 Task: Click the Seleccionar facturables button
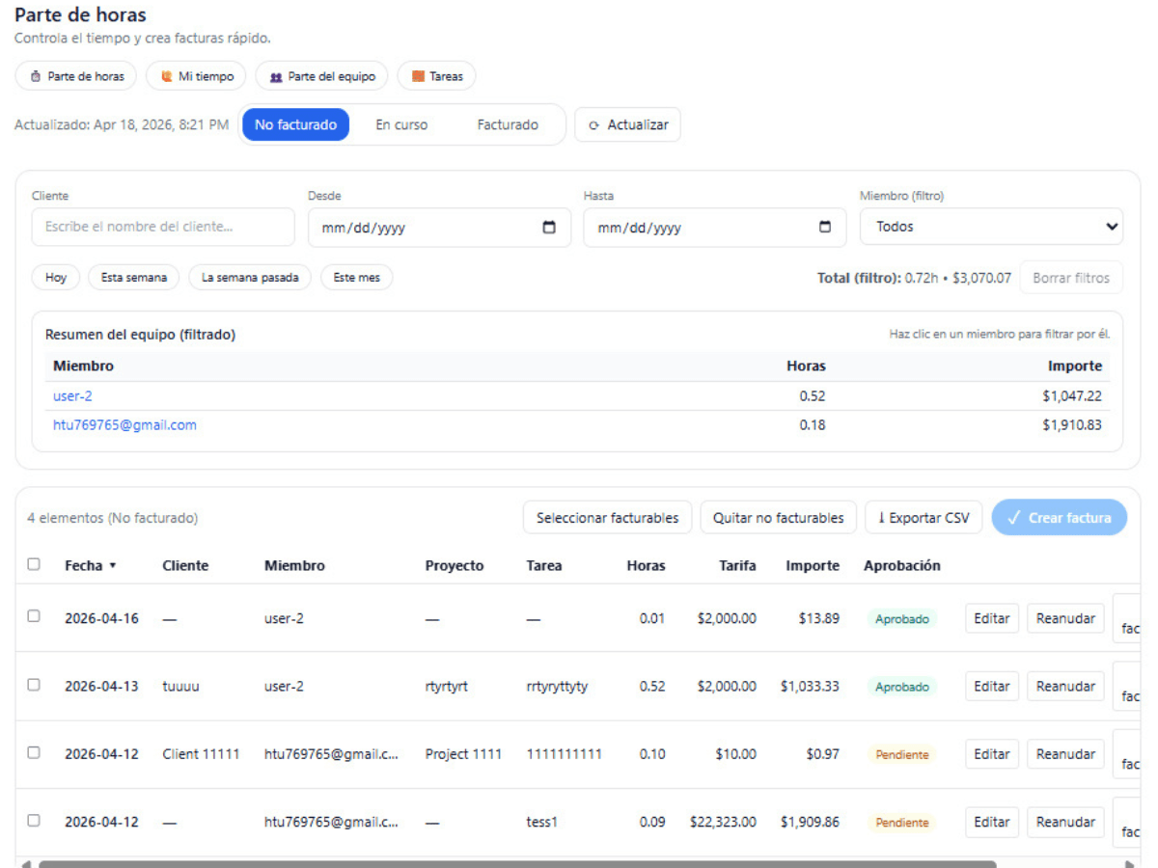tap(608, 518)
